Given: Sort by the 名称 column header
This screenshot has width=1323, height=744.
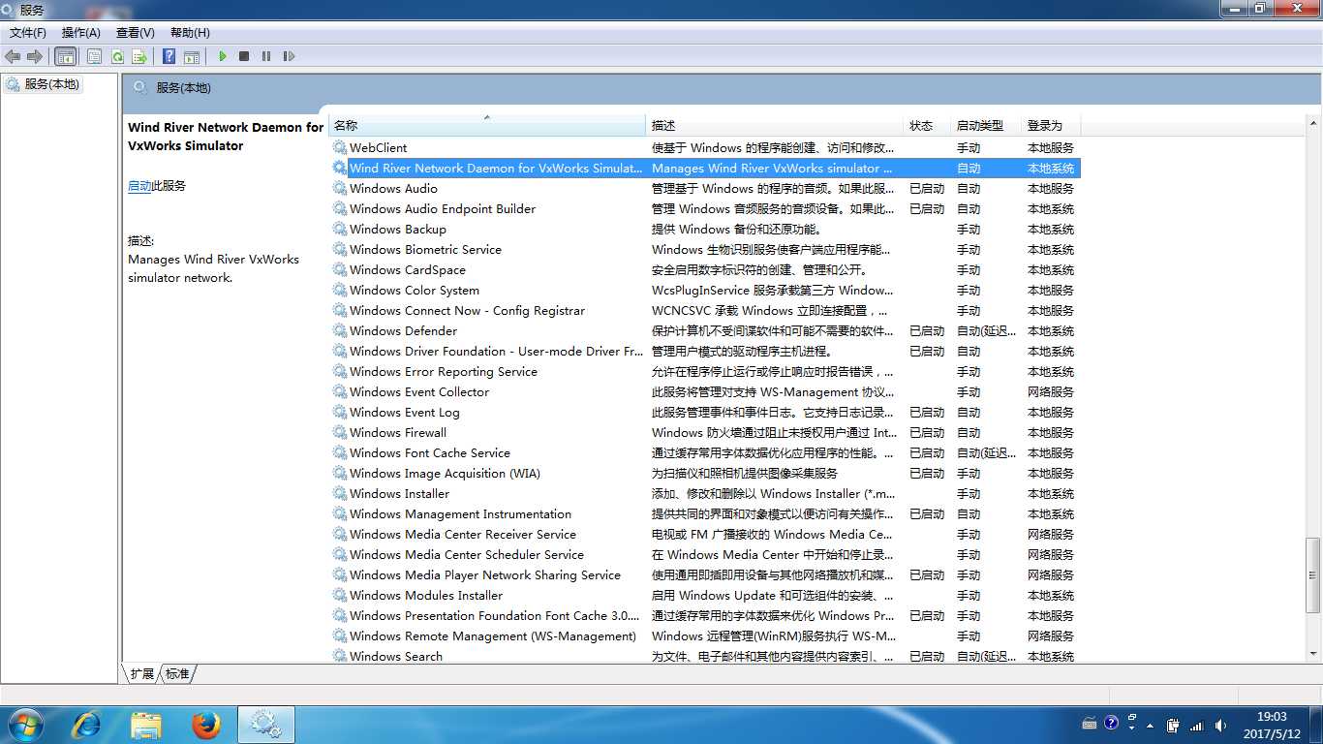Looking at the screenshot, I should [487, 126].
